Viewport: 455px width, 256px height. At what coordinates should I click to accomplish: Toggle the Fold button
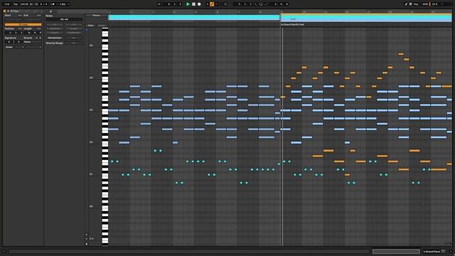(x=91, y=26)
